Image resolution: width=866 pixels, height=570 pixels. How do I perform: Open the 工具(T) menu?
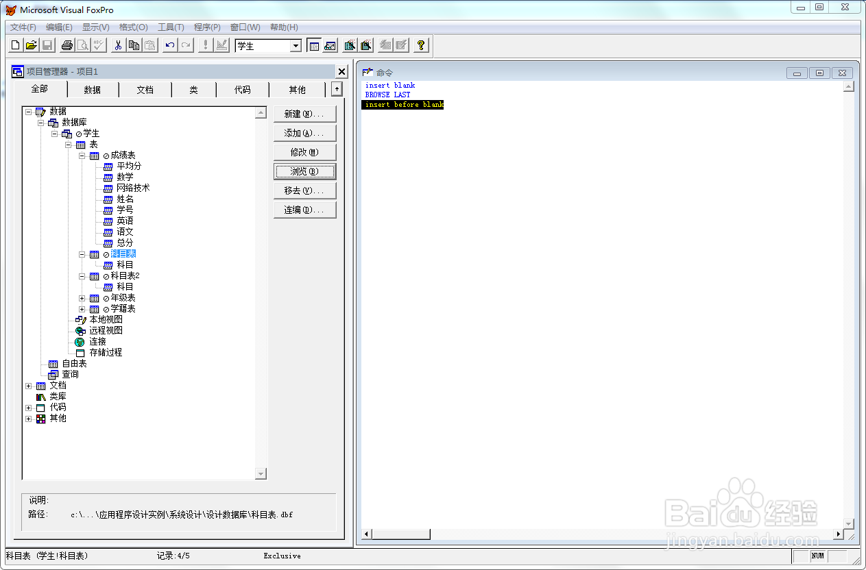pos(171,27)
